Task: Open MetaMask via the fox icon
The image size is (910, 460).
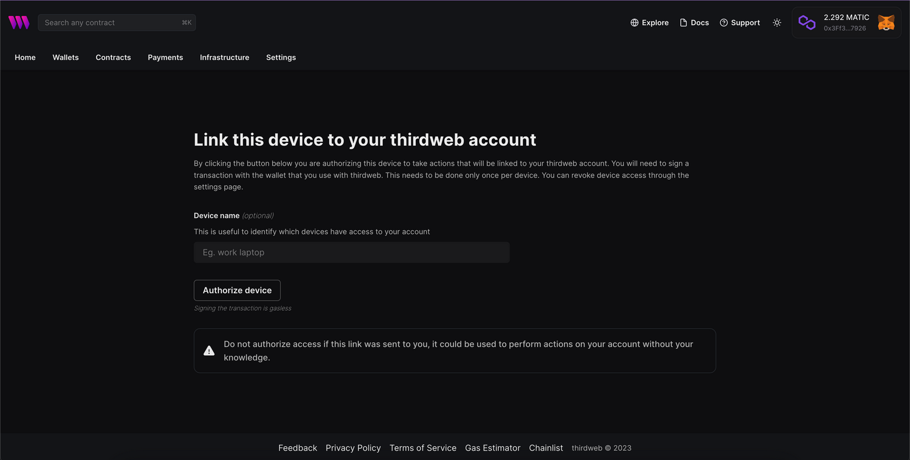Action: (886, 22)
